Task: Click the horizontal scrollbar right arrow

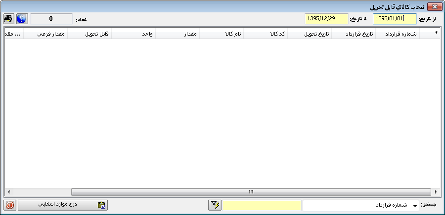Action: [x=436, y=192]
